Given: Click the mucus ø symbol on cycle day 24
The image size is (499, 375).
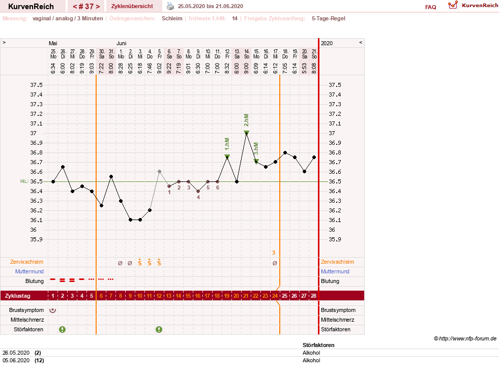Looking at the screenshot, I should [x=275, y=263].
